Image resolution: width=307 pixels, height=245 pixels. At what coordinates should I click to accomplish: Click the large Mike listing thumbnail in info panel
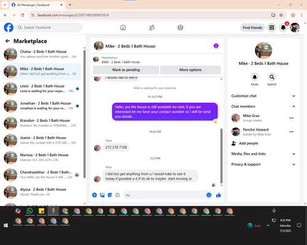263,50
